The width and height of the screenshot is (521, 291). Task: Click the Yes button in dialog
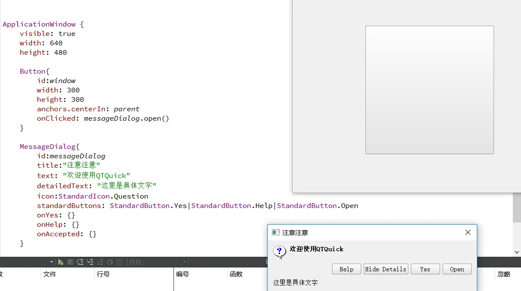tap(425, 269)
